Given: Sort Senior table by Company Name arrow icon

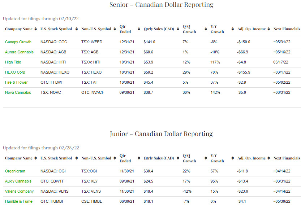Looking at the screenshot, I should 35,29.
